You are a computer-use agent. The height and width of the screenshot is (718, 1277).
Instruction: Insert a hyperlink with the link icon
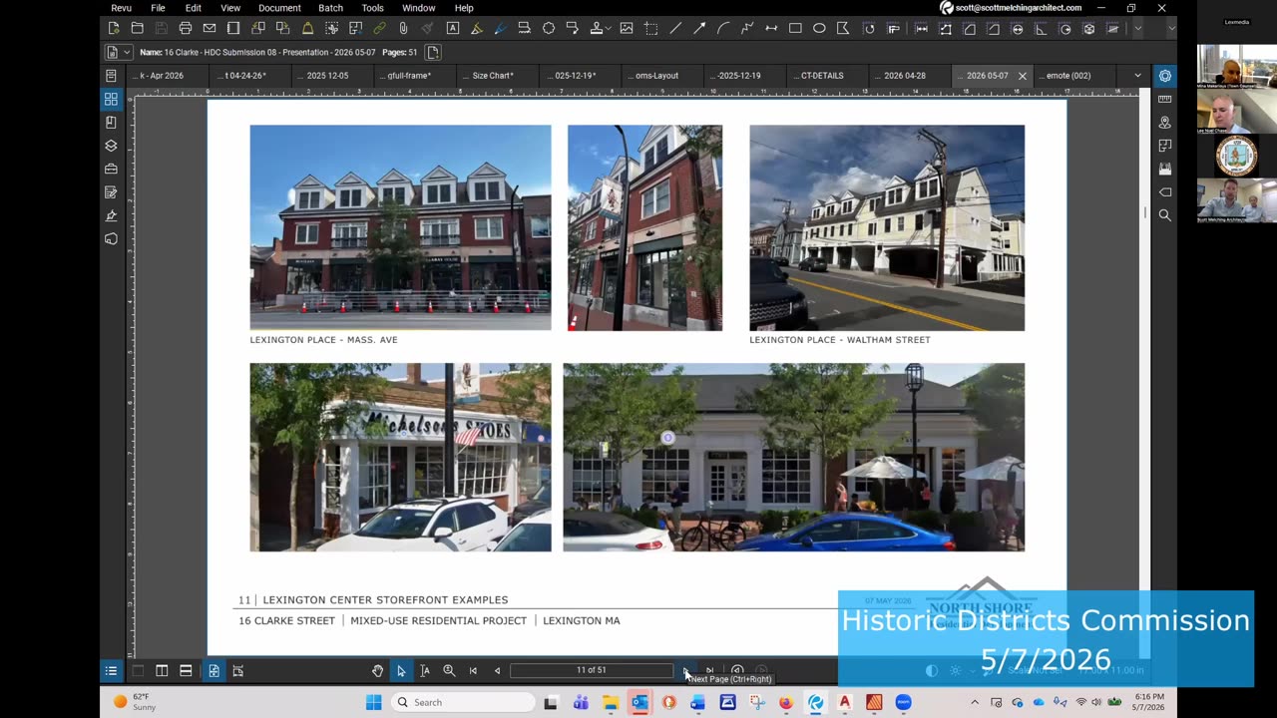pyautogui.click(x=379, y=28)
